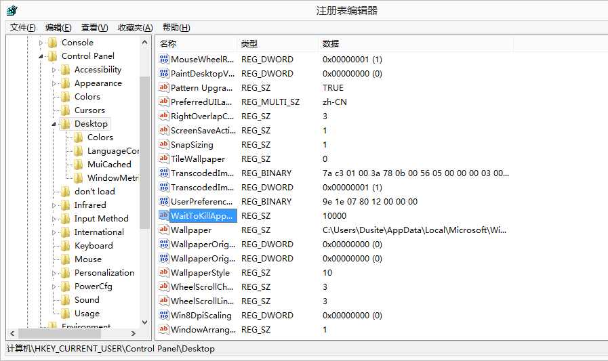Click the Keyboard folder icon
The width and height of the screenshot is (608, 361).
coord(66,246)
